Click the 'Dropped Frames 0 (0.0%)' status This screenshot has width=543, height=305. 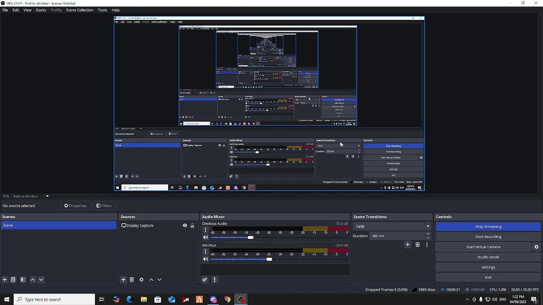click(x=386, y=290)
